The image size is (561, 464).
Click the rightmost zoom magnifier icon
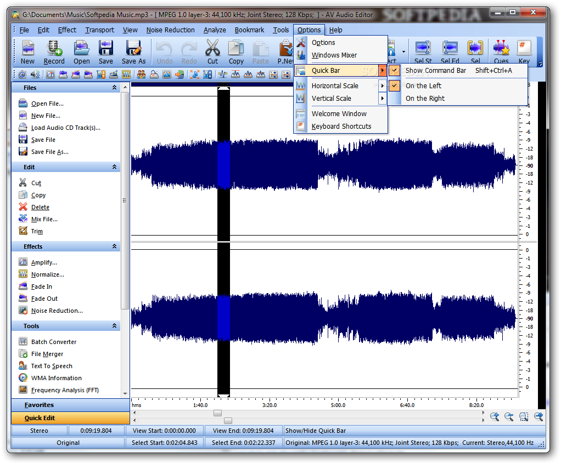538,416
